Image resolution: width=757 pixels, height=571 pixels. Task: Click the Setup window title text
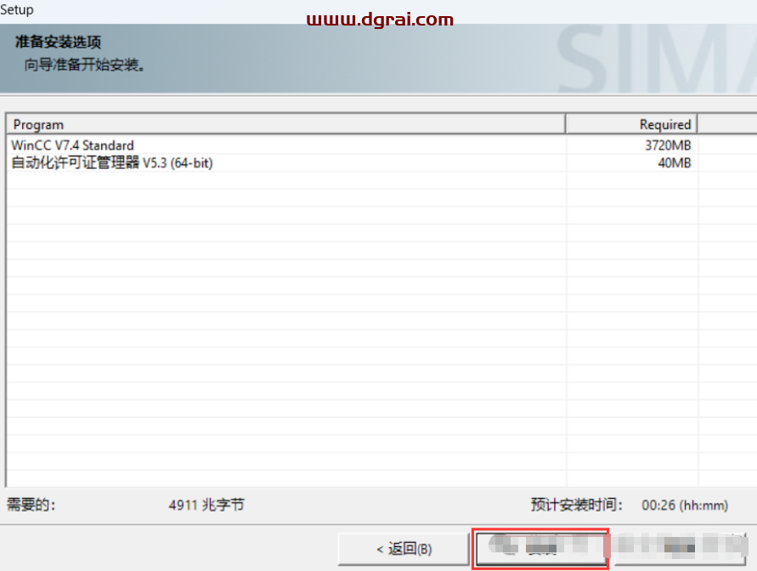pos(17,9)
